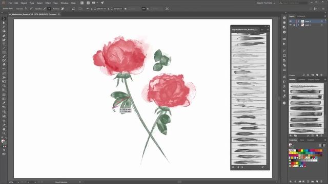Click Locate Object magnifier in Layers panel
The height and width of the screenshot is (184, 328).
point(304,75)
